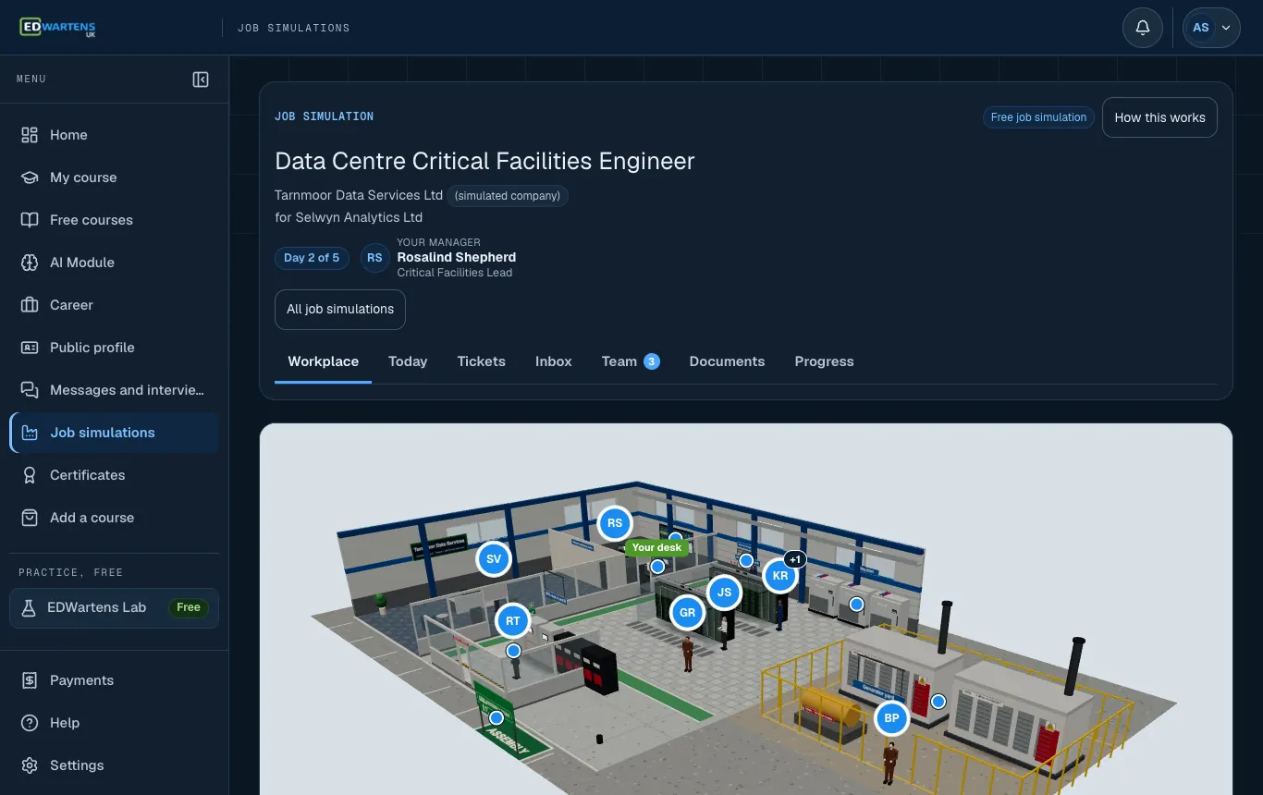Go to Home via the sidebar icon
Screen dimensions: 1263x795
point(30,135)
